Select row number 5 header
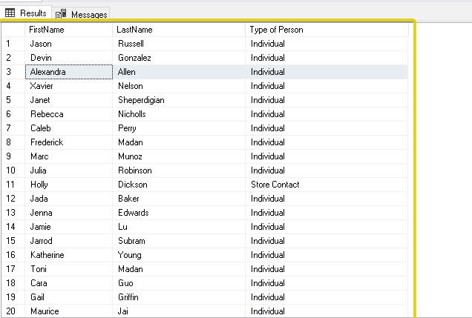 13,100
